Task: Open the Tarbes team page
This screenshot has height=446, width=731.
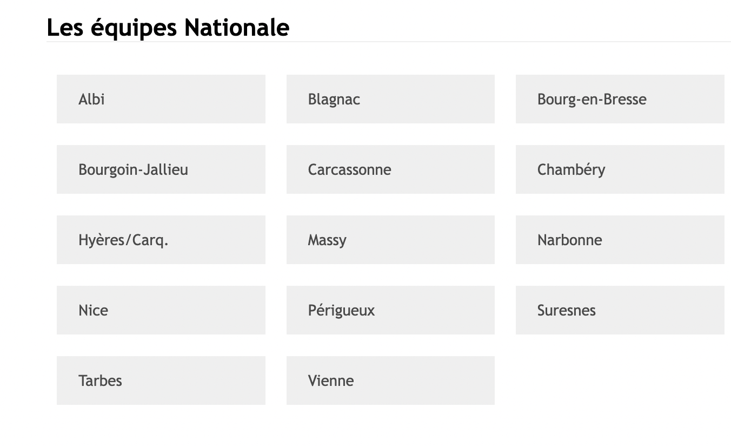Action: (x=161, y=381)
